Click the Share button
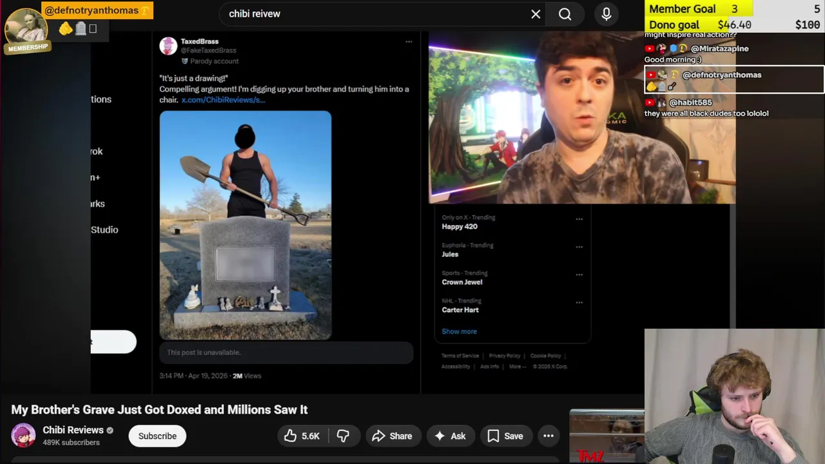Screen dimensions: 825x464 [392, 436]
